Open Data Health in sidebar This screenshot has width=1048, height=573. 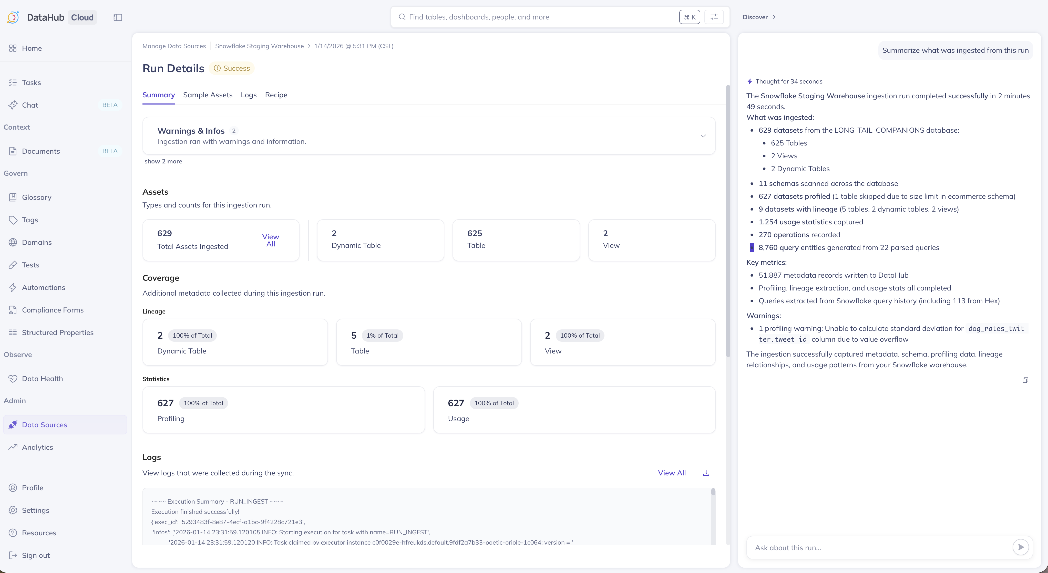42,379
